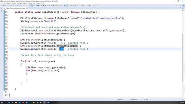Open the Windows Start menu
Image resolution: width=185 pixels, height=104 pixels.
click(1, 103)
